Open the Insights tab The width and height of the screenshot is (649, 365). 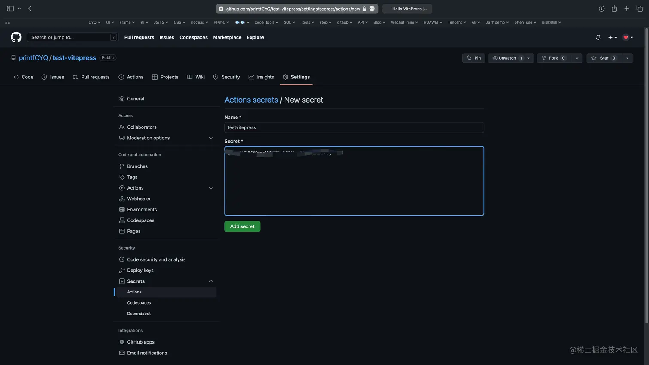coord(261,77)
